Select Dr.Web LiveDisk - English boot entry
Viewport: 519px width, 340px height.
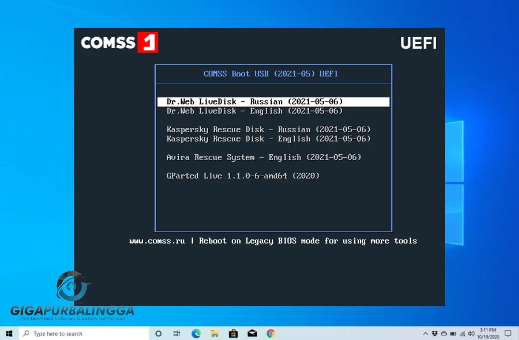tap(255, 111)
